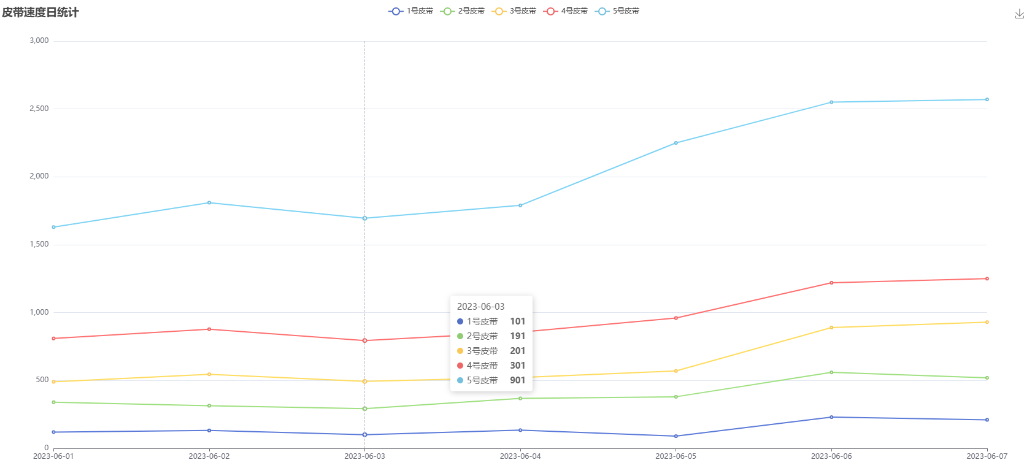Select the 5号皮带 point at 2023-06-07
This screenshot has width=1024, height=468.
point(987,99)
